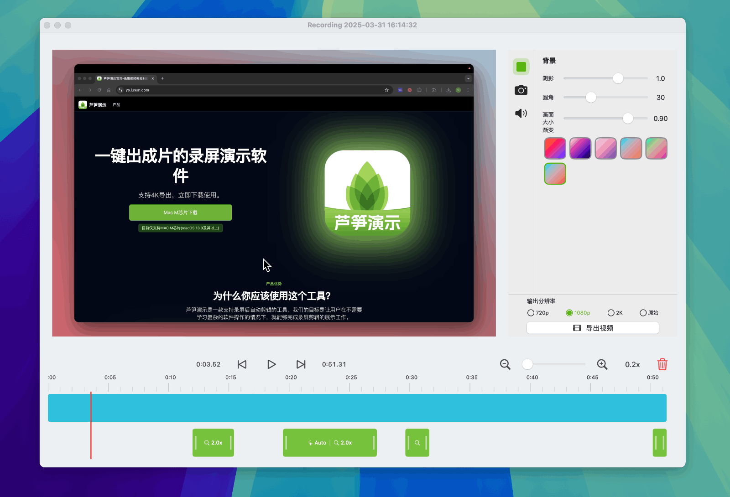Click the 0:45 mark on the timeline ruler

point(592,378)
